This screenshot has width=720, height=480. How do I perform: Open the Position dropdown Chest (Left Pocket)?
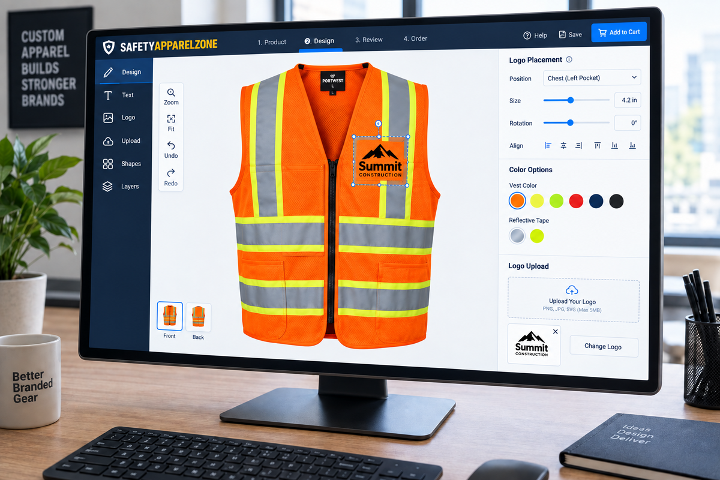pos(592,78)
